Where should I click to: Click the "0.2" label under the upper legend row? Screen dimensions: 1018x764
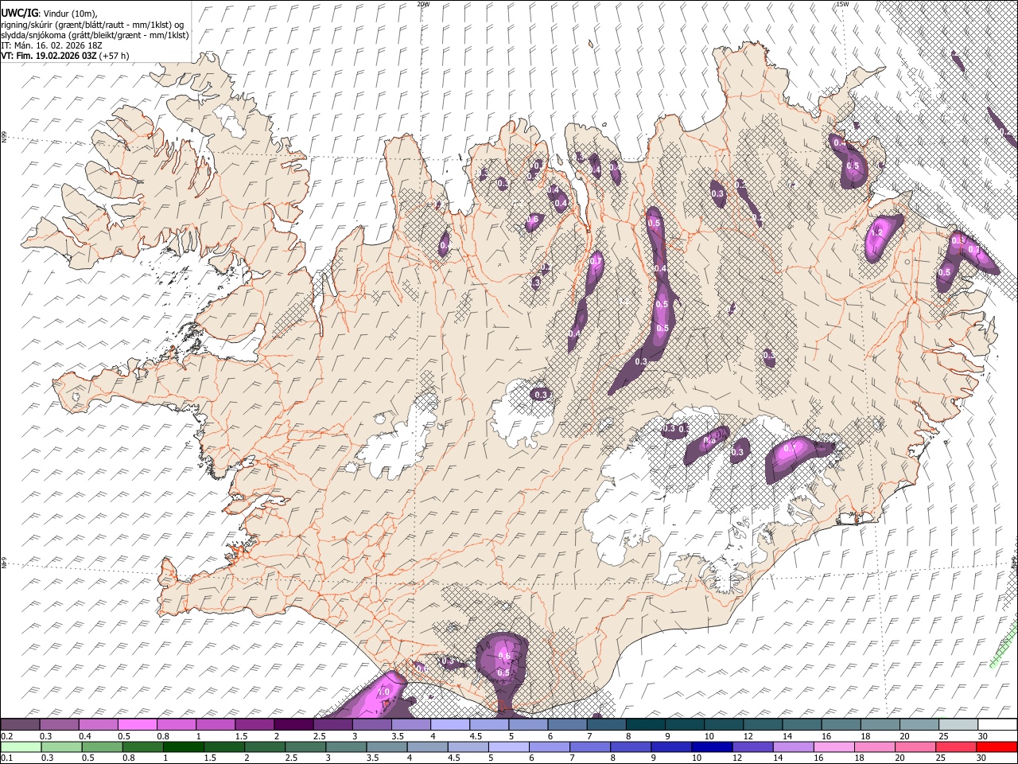pyautogui.click(x=6, y=736)
